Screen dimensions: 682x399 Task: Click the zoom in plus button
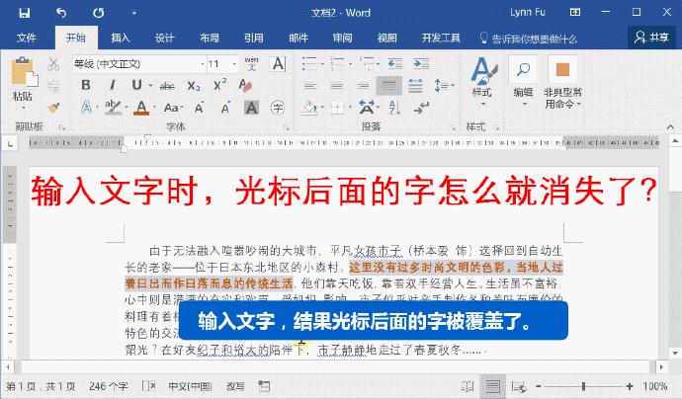[x=629, y=386]
